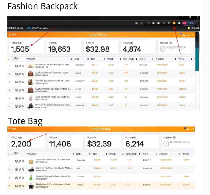Open thumbnail of green Covelin Retro tote
This screenshot has width=210, height=195.
31,177
